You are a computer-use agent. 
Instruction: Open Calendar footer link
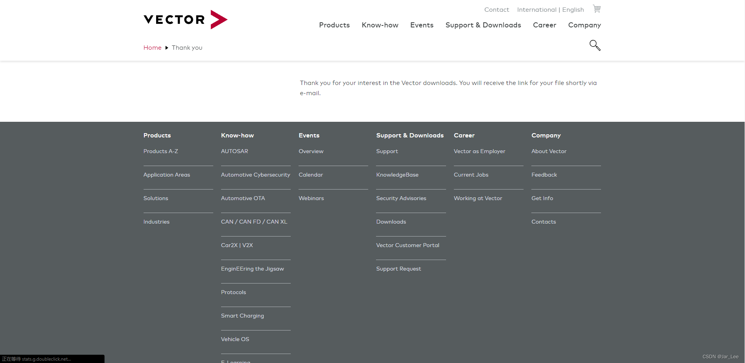coord(311,175)
